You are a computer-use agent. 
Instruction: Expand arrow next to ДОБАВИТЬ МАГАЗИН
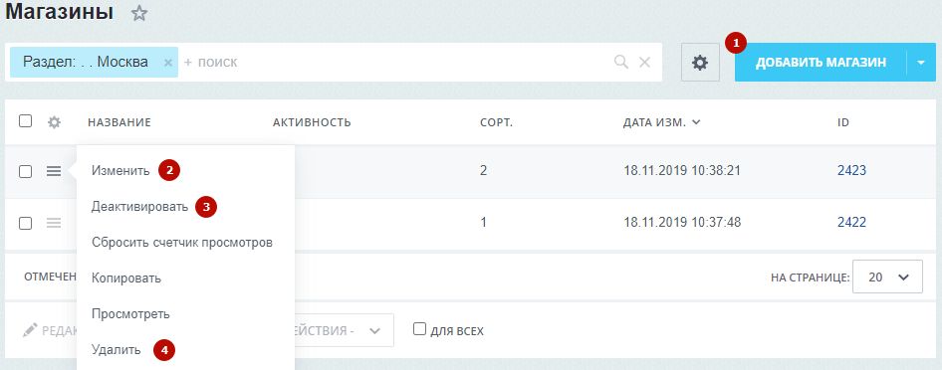click(x=921, y=63)
